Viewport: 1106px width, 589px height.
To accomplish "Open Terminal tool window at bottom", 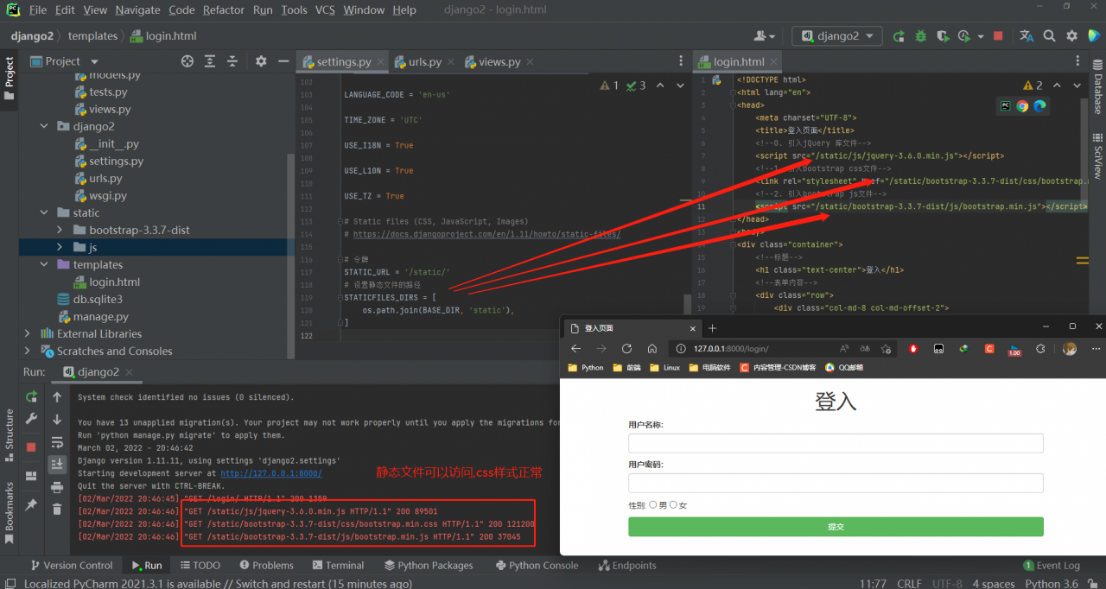I will click(337, 566).
